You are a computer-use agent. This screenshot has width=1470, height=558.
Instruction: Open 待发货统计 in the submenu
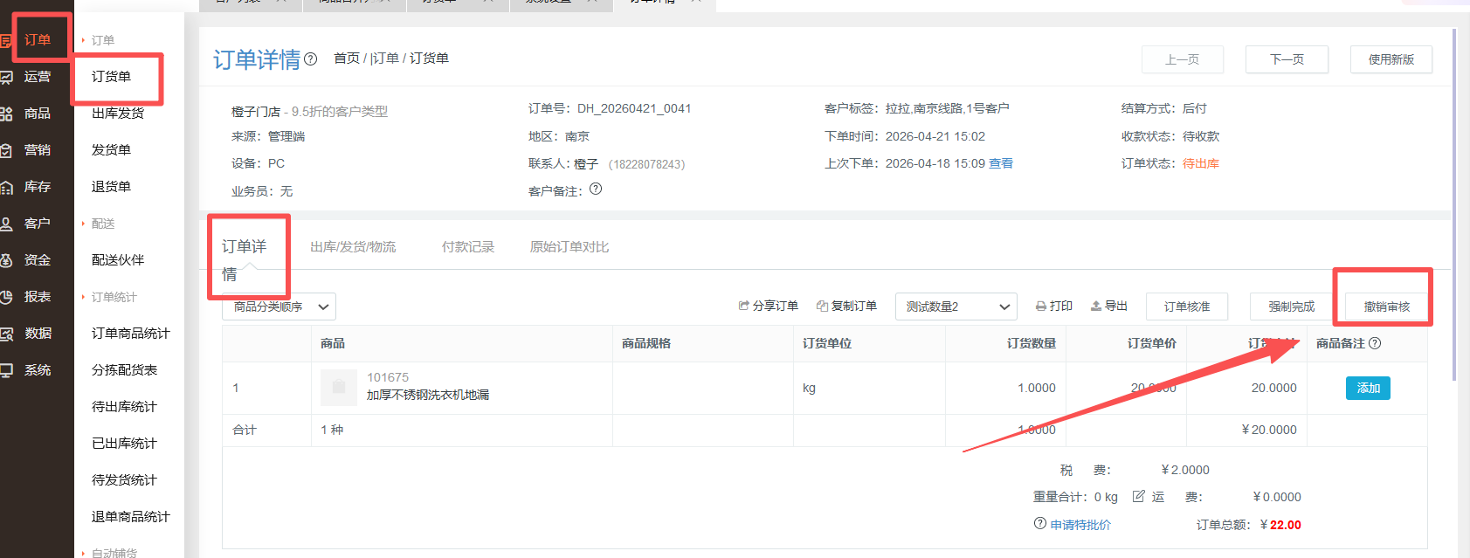(124, 480)
